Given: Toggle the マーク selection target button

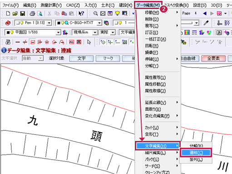Looking at the screenshot, I should pyautogui.click(x=108, y=58).
